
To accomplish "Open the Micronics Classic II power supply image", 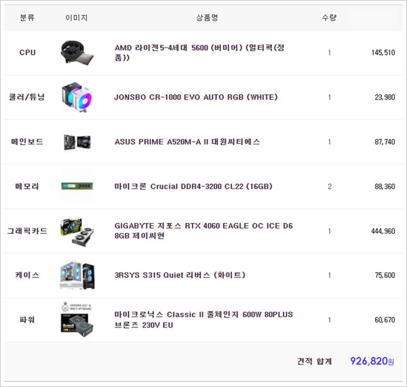I will (77, 320).
